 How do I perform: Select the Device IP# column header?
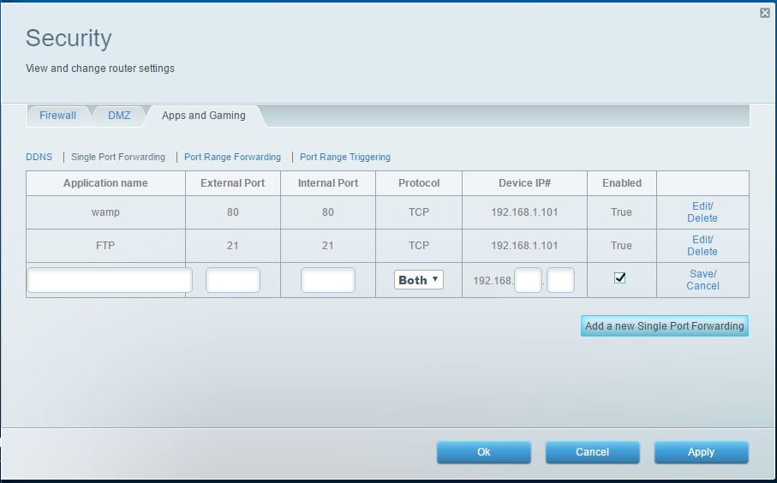pos(525,183)
